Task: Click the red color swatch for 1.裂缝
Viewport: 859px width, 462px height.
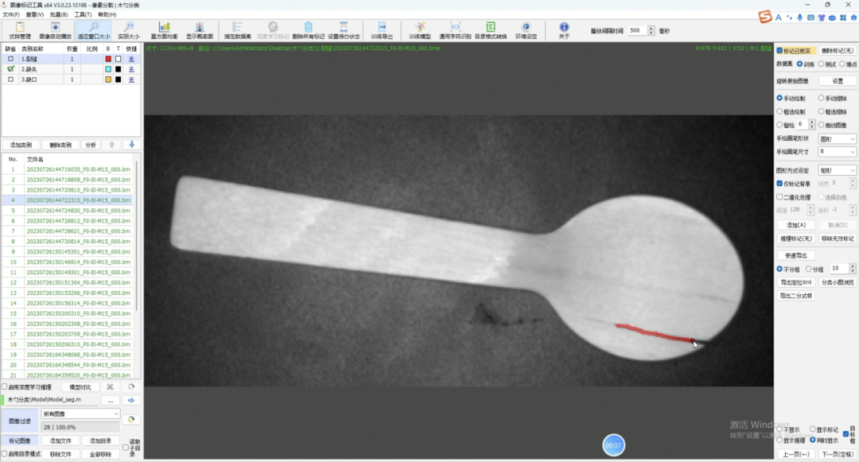Action: coord(108,59)
